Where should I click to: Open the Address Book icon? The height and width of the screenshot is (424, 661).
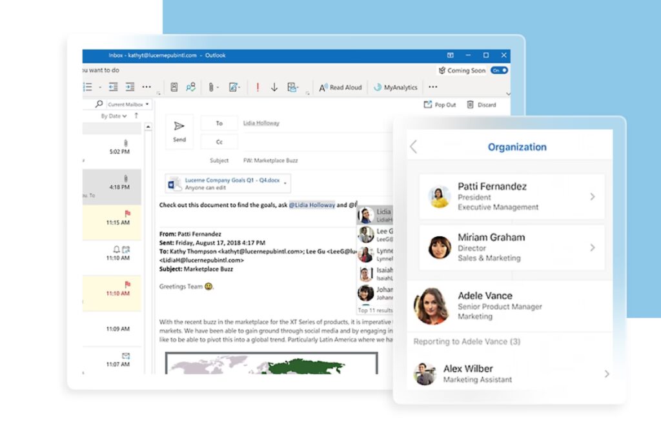(174, 88)
